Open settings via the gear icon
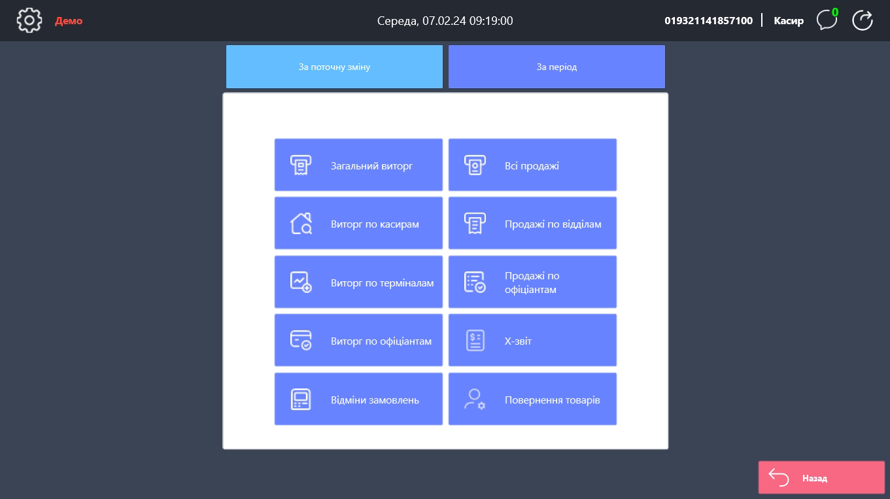 (29, 20)
